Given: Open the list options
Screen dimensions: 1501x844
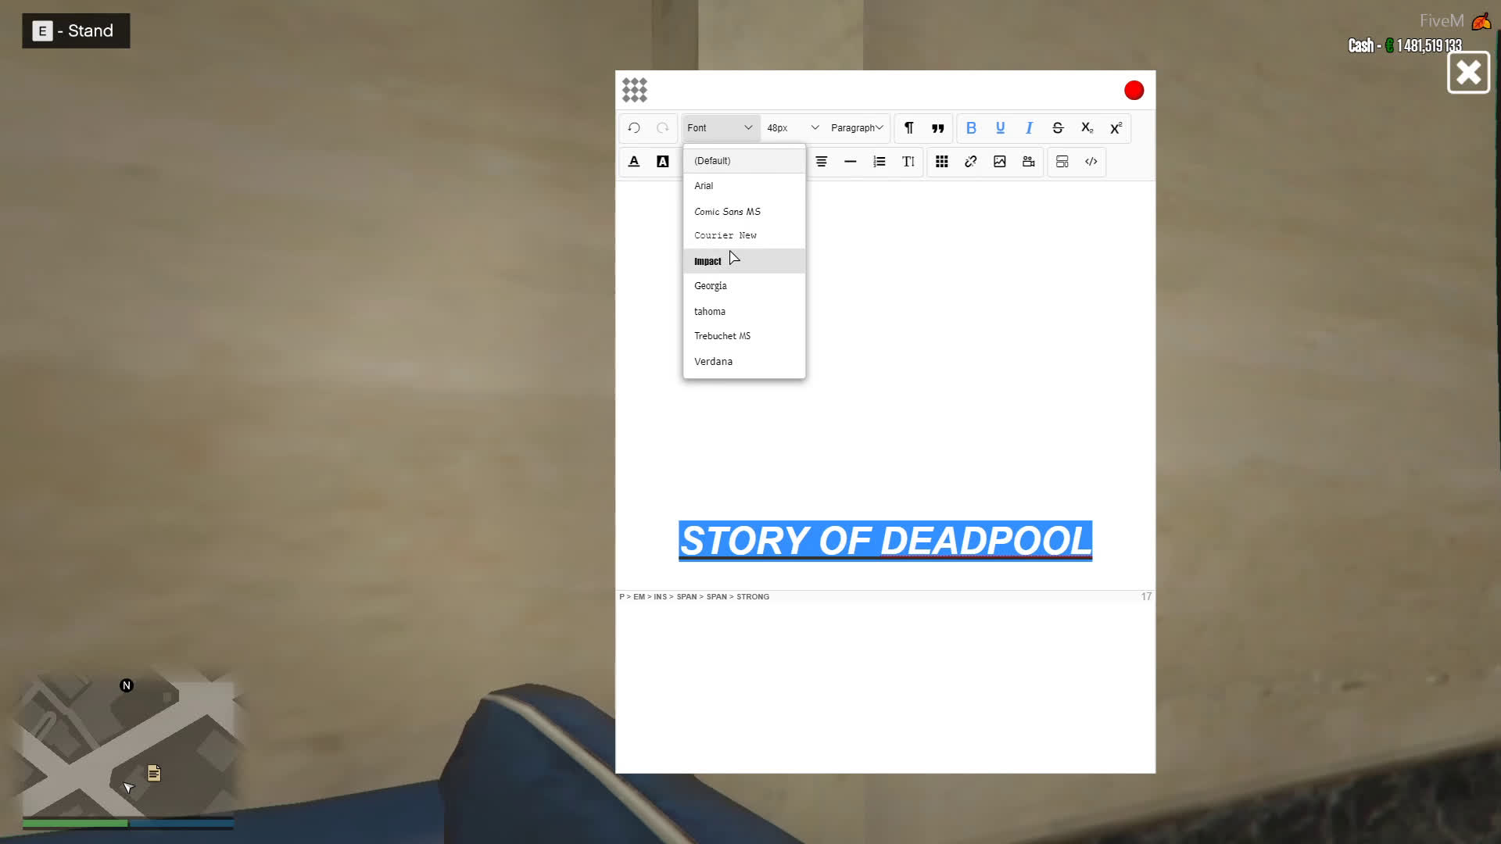Looking at the screenshot, I should tap(879, 162).
